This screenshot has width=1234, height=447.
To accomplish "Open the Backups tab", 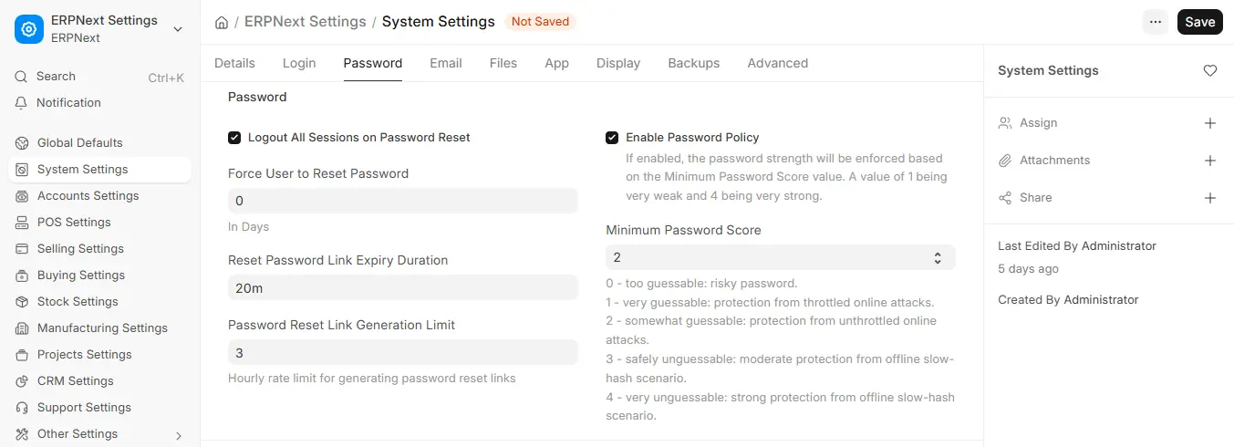I will (x=694, y=63).
